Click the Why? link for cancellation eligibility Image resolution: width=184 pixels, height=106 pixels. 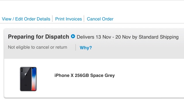pos(86,48)
